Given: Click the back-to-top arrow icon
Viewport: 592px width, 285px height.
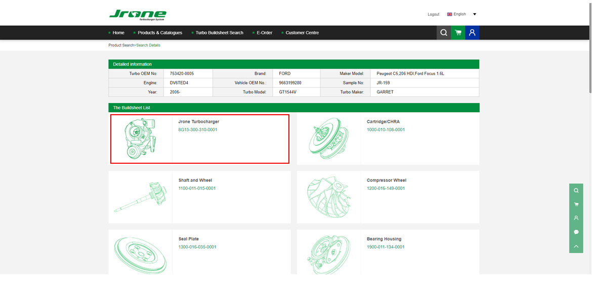Looking at the screenshot, I should click(576, 246).
